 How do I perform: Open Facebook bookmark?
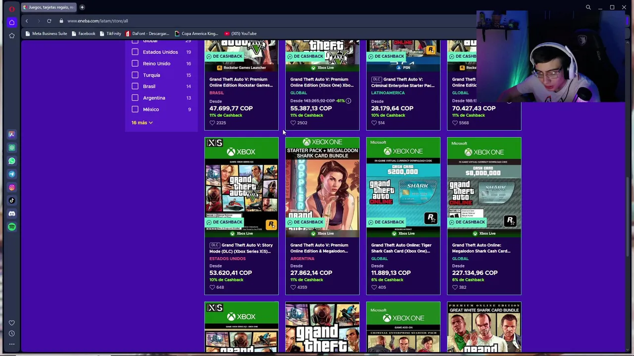(x=83, y=34)
